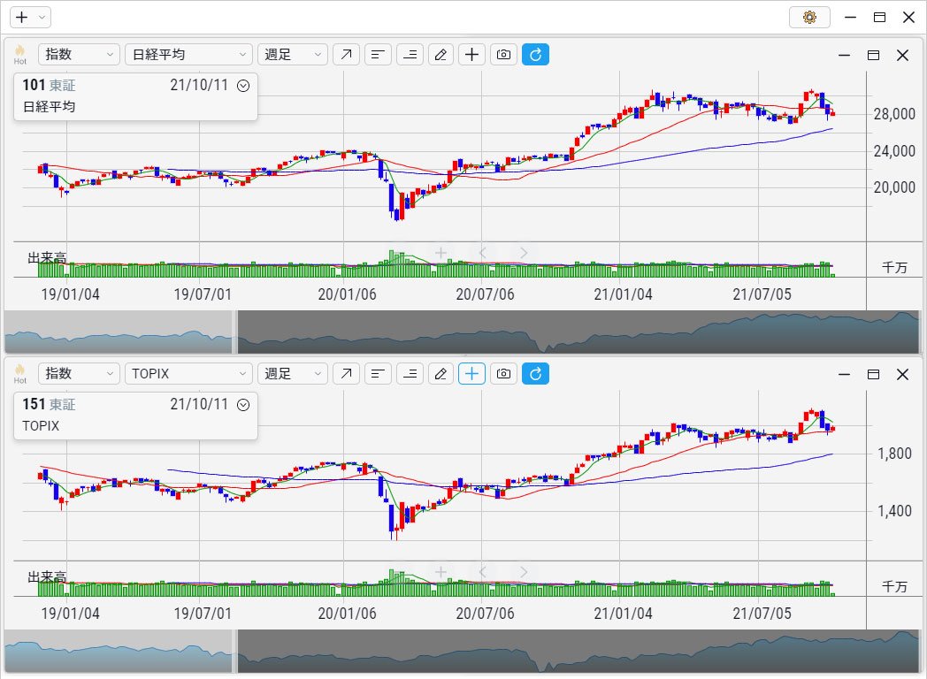Open the TOPIX symbol dropdown
This screenshot has height=679, width=927.
tap(188, 373)
